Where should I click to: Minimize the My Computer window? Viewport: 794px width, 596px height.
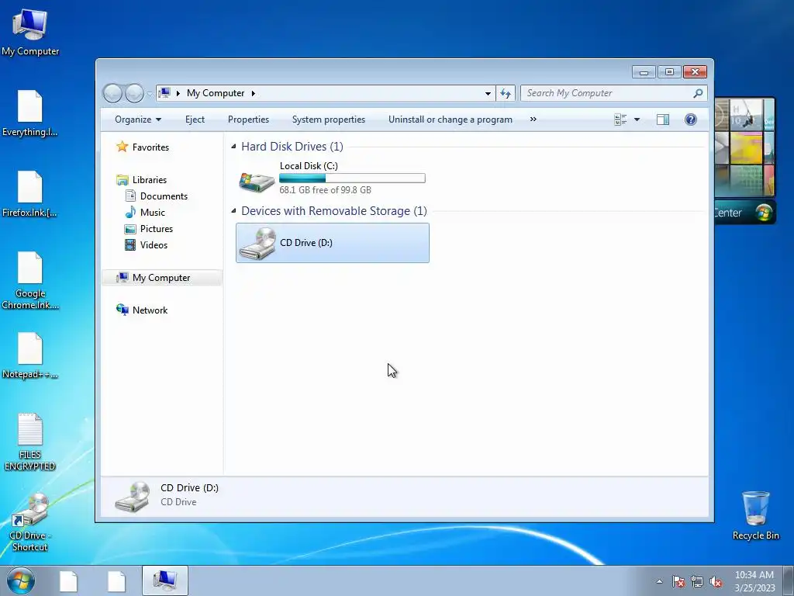pyautogui.click(x=644, y=72)
